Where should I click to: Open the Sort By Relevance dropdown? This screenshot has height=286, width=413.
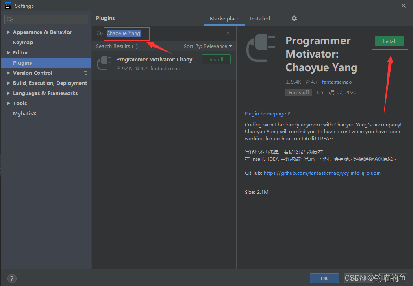point(208,46)
